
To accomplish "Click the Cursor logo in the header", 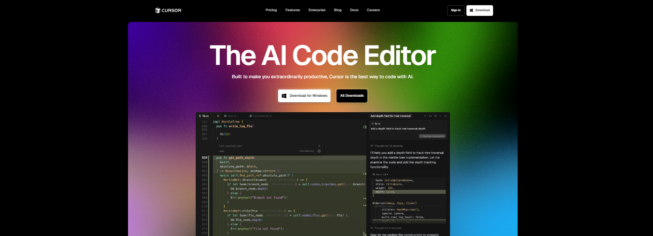I will 168,10.
